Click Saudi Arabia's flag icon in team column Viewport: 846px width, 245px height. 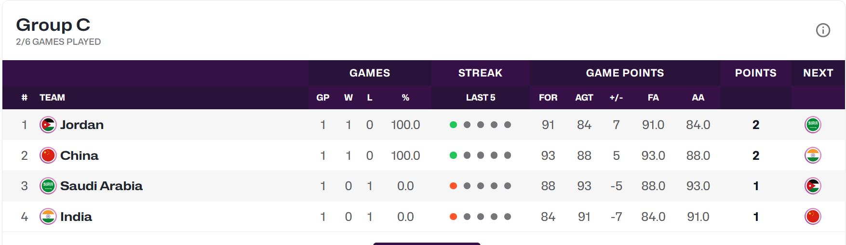pos(48,186)
